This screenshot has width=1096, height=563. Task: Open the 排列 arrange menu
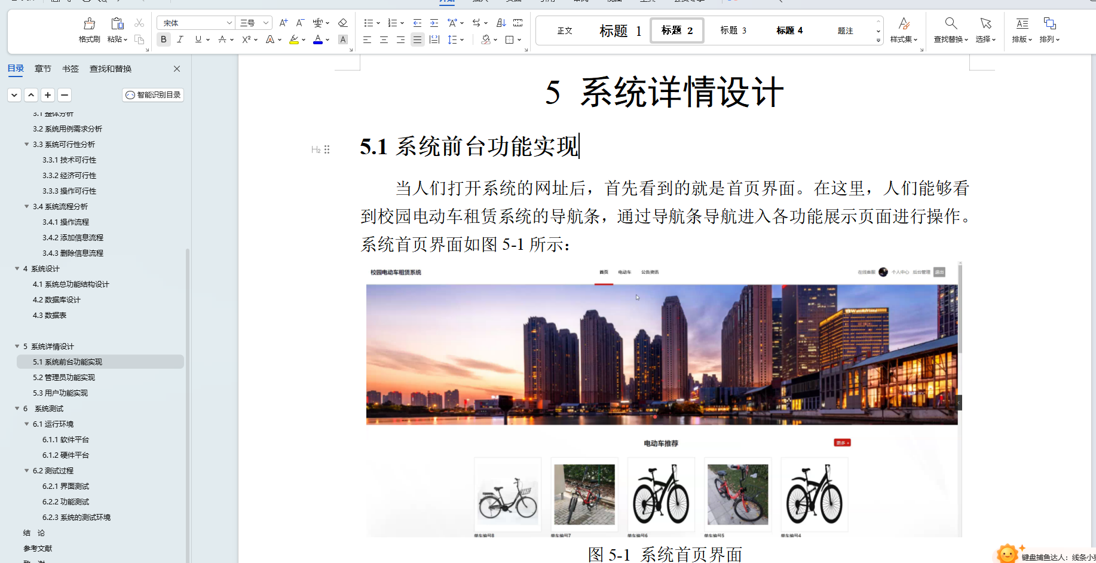point(1049,30)
